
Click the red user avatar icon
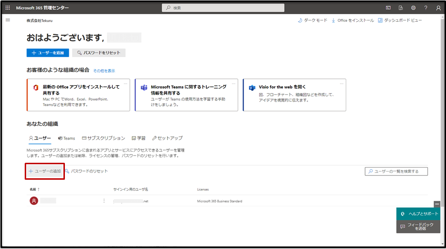pyautogui.click(x=34, y=201)
